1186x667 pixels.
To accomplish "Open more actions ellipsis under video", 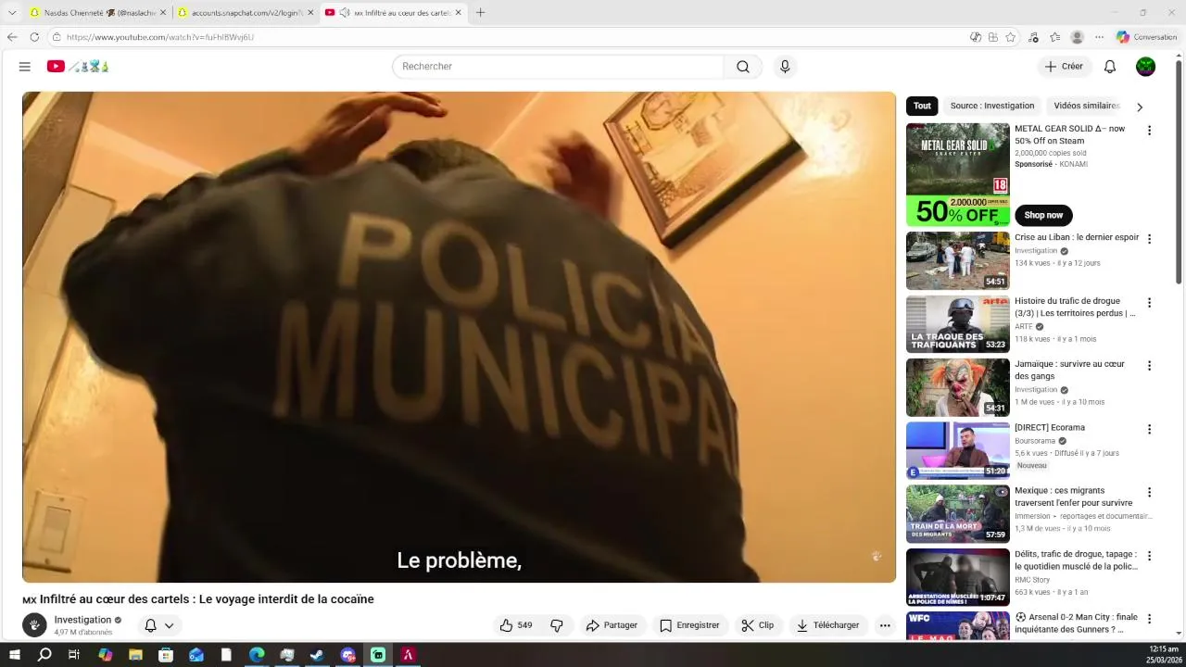I will [885, 625].
